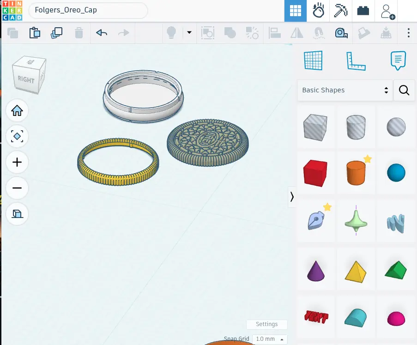The image size is (417, 345).
Task: Click the Align tool icon
Action: pos(274,33)
